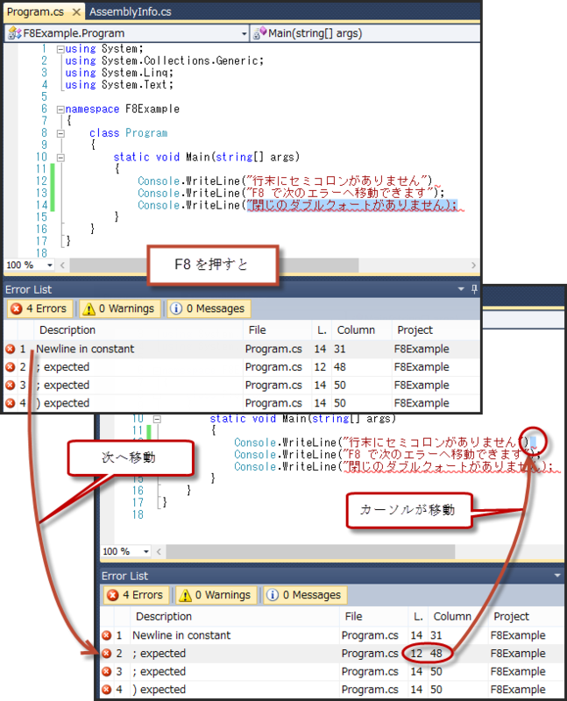Select error 4 ') expected' in bottom Error List
This screenshot has height=701, width=567.
(x=332, y=690)
